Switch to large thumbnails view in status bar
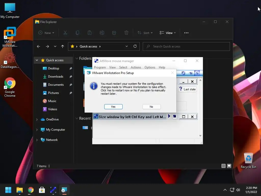The height and width of the screenshot is (196, 261). (x=229, y=166)
